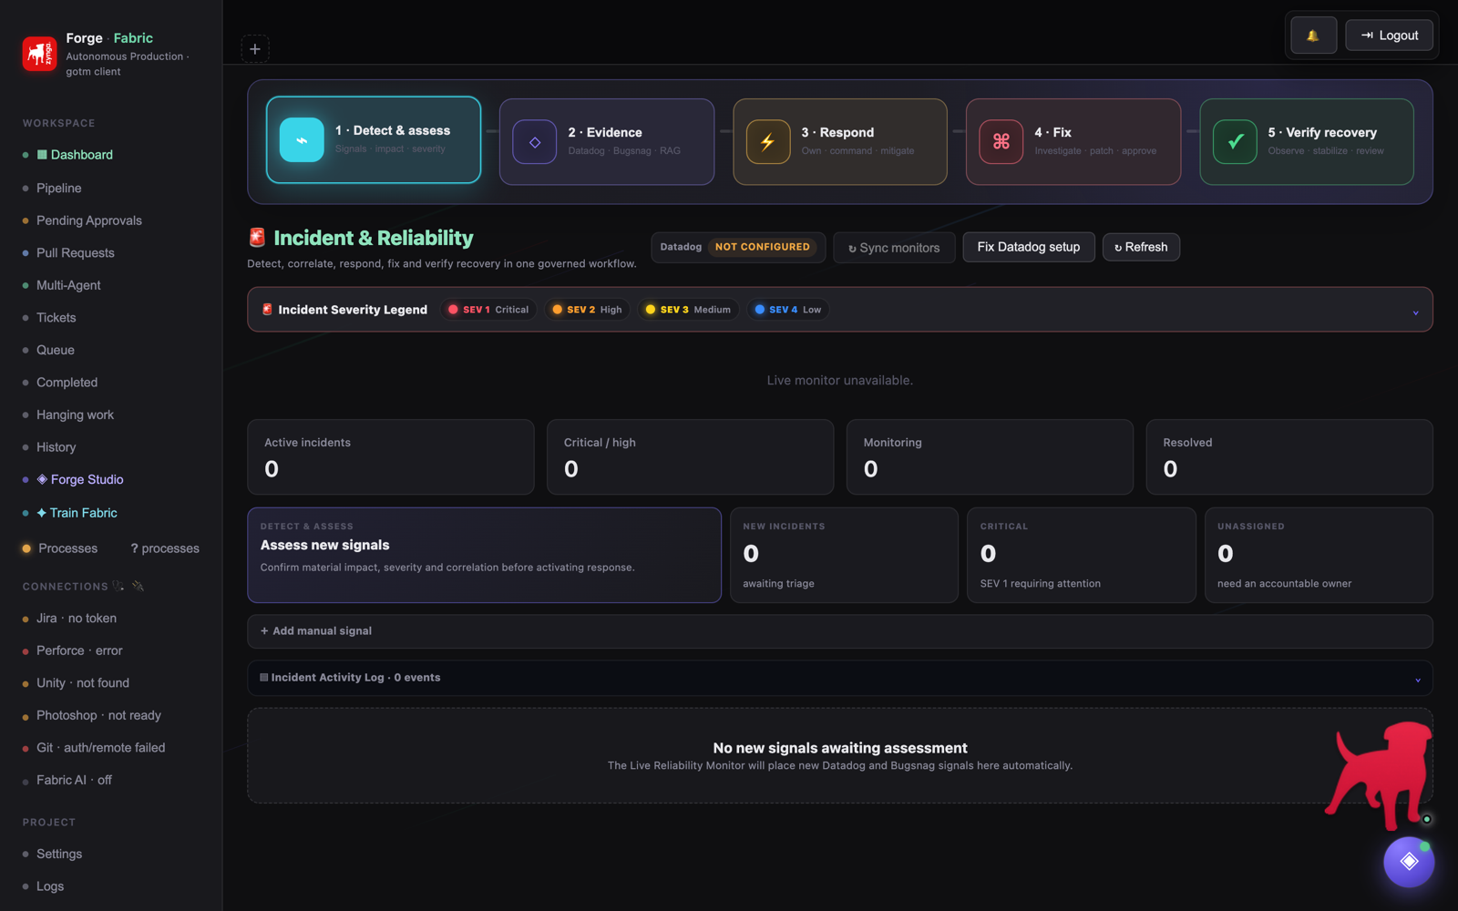The image size is (1458, 911).
Task: Click the Logout button
Action: [1389, 36]
